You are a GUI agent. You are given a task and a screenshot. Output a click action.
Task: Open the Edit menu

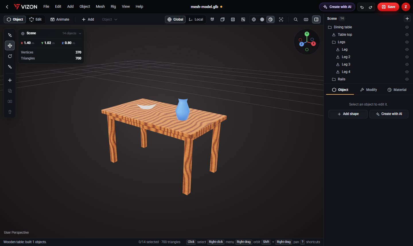[x=58, y=7]
